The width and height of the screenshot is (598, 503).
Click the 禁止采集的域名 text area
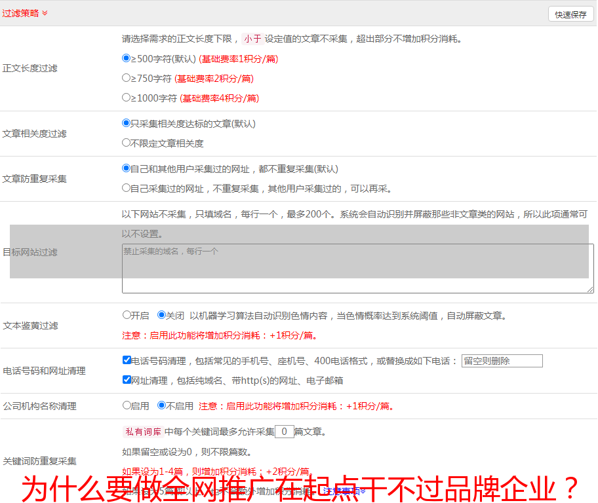357,269
